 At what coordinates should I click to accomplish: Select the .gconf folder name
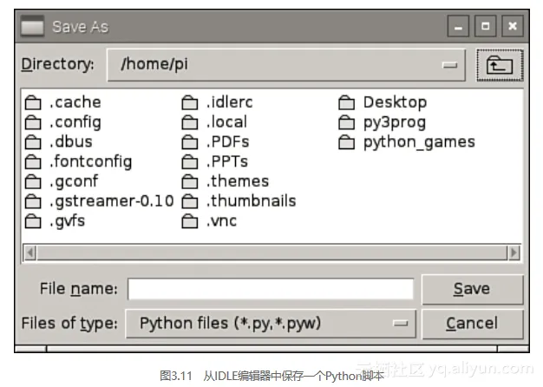coord(74,182)
